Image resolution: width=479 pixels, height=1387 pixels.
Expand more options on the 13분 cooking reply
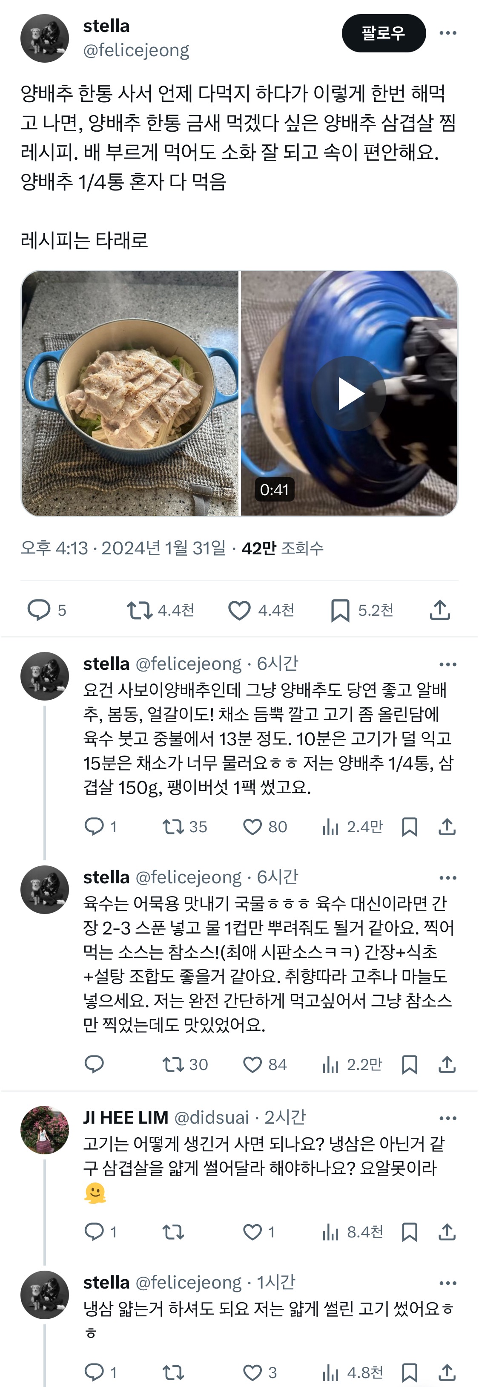(x=447, y=664)
